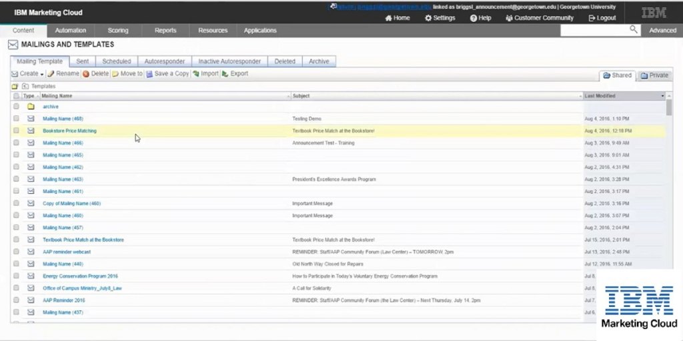This screenshot has width=683, height=341.
Task: Toggle the select-all checkbox in table header
Action: coord(16,96)
